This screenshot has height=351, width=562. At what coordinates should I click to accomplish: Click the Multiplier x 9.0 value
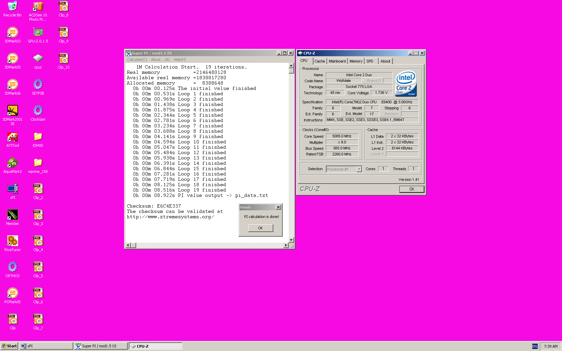(x=342, y=142)
